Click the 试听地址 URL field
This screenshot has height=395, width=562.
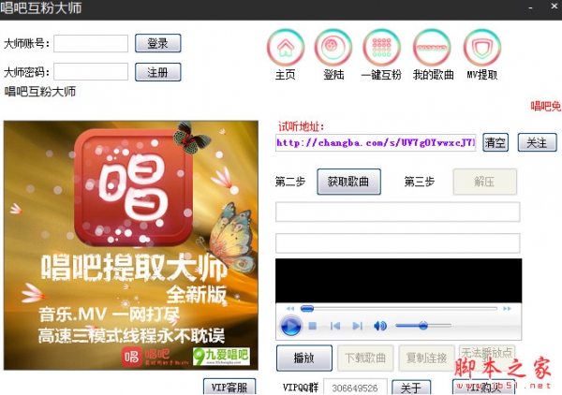(376, 142)
